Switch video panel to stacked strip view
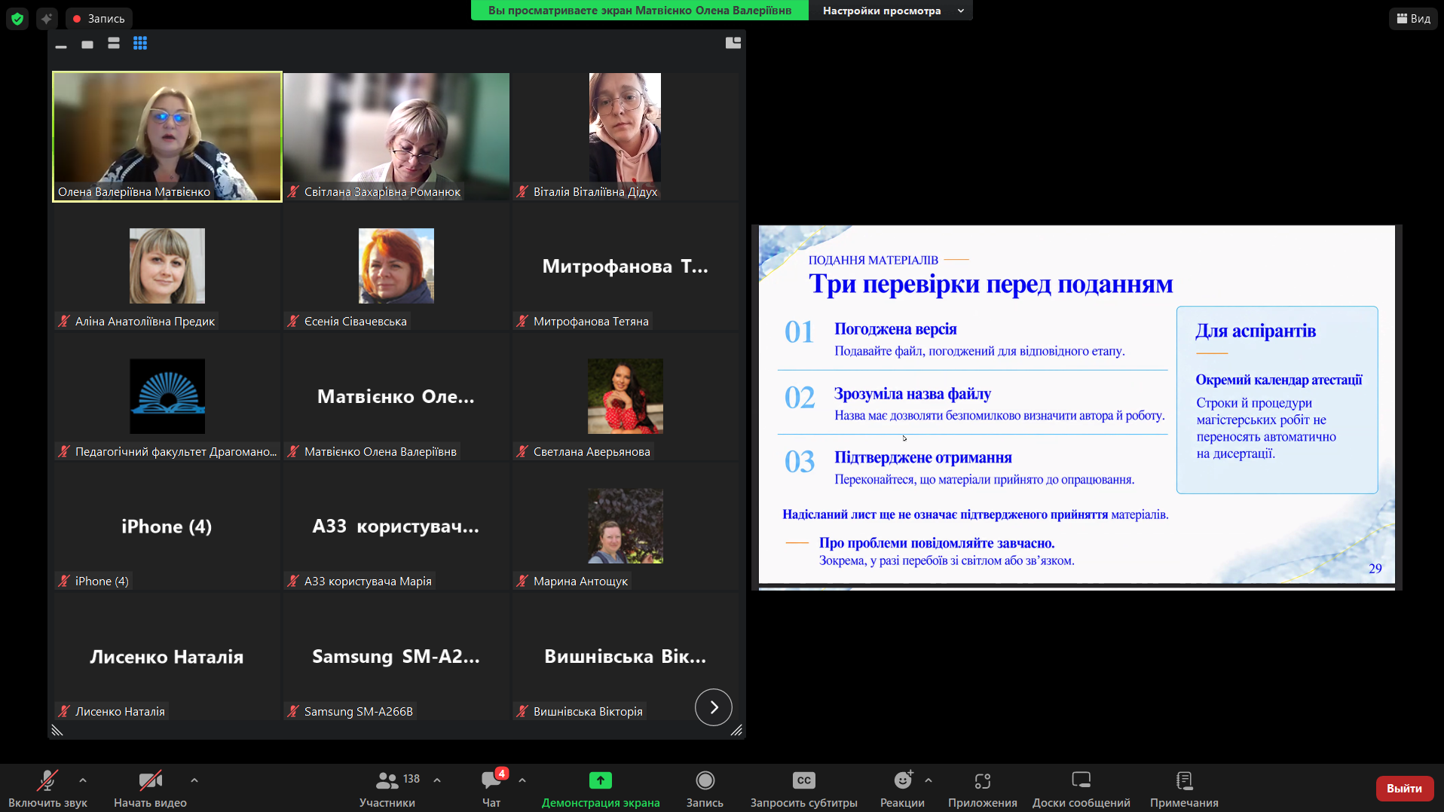This screenshot has height=812, width=1444. tap(114, 44)
